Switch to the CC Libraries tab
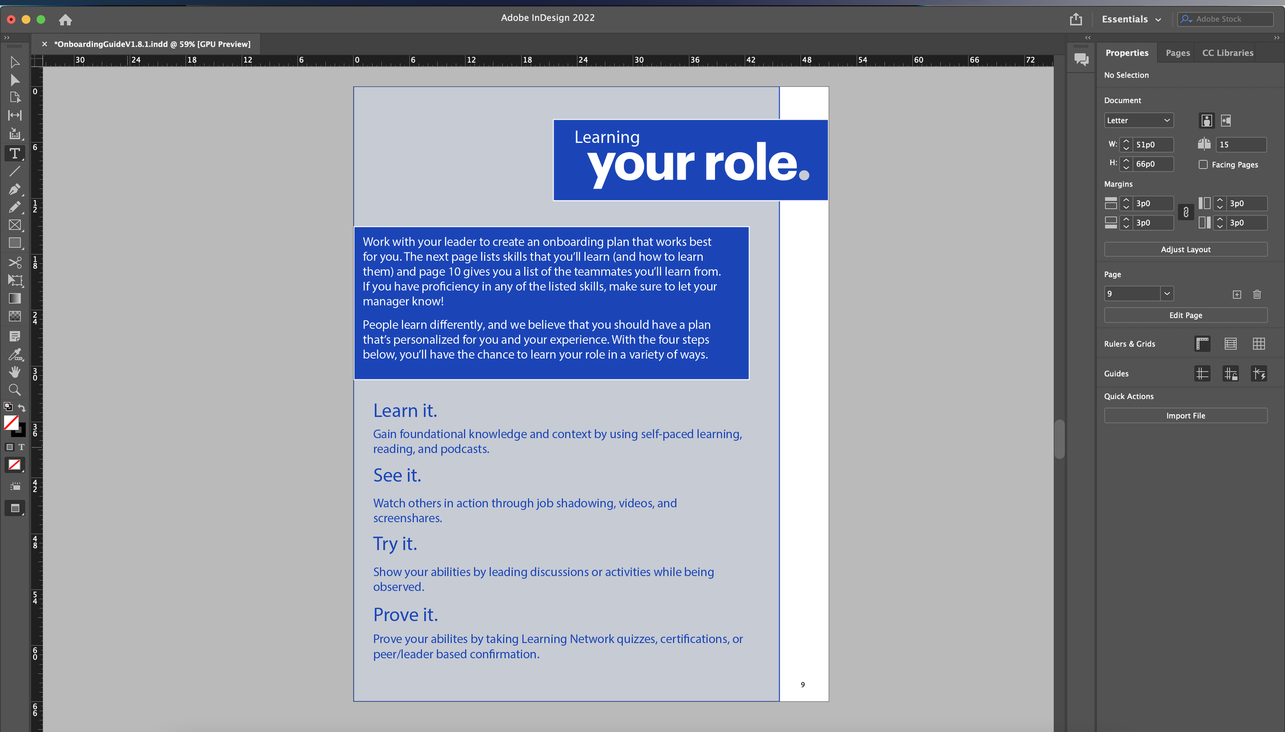Image resolution: width=1285 pixels, height=732 pixels. pyautogui.click(x=1227, y=53)
